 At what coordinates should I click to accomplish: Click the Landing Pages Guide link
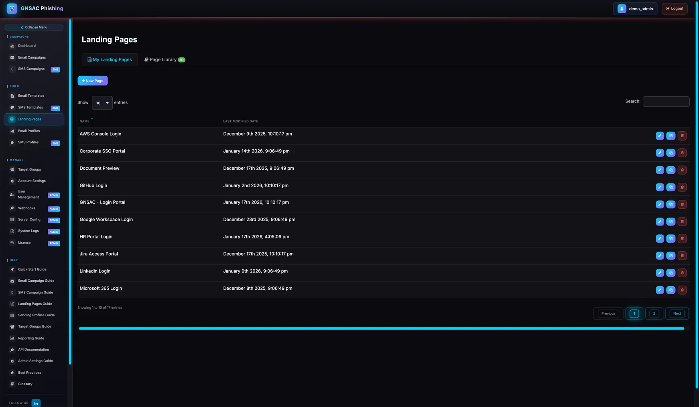pyautogui.click(x=34, y=304)
